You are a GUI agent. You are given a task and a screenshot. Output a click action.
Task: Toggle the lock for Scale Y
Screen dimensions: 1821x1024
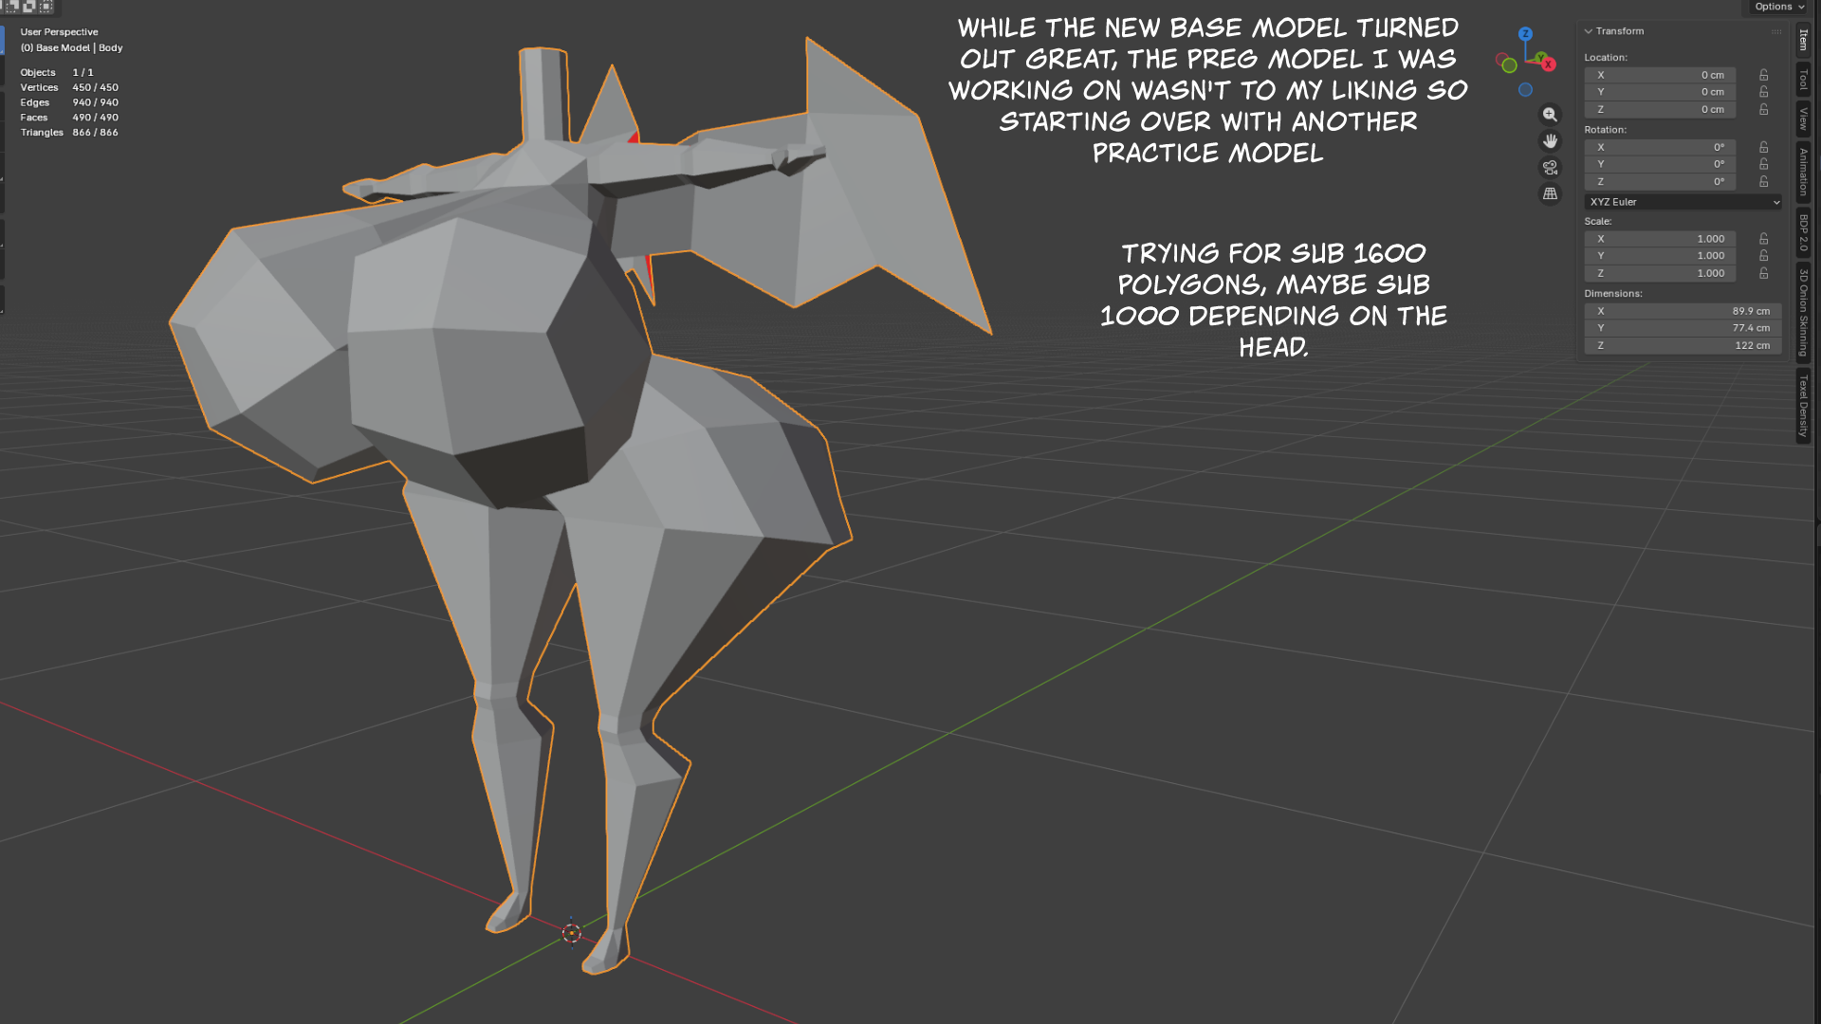click(x=1763, y=256)
